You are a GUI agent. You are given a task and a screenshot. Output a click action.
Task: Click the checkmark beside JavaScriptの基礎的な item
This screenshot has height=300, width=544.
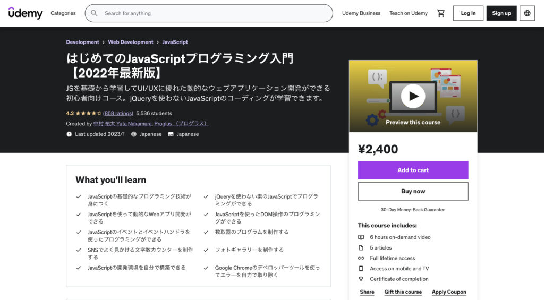(79, 196)
